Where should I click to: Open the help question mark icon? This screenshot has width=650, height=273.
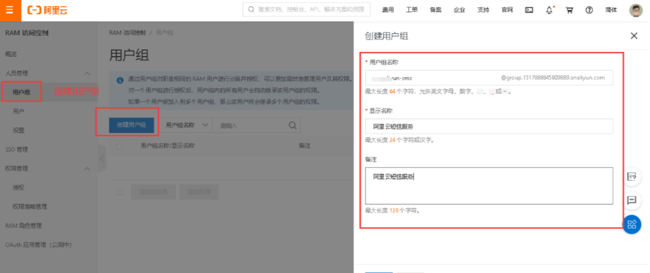[x=589, y=10]
